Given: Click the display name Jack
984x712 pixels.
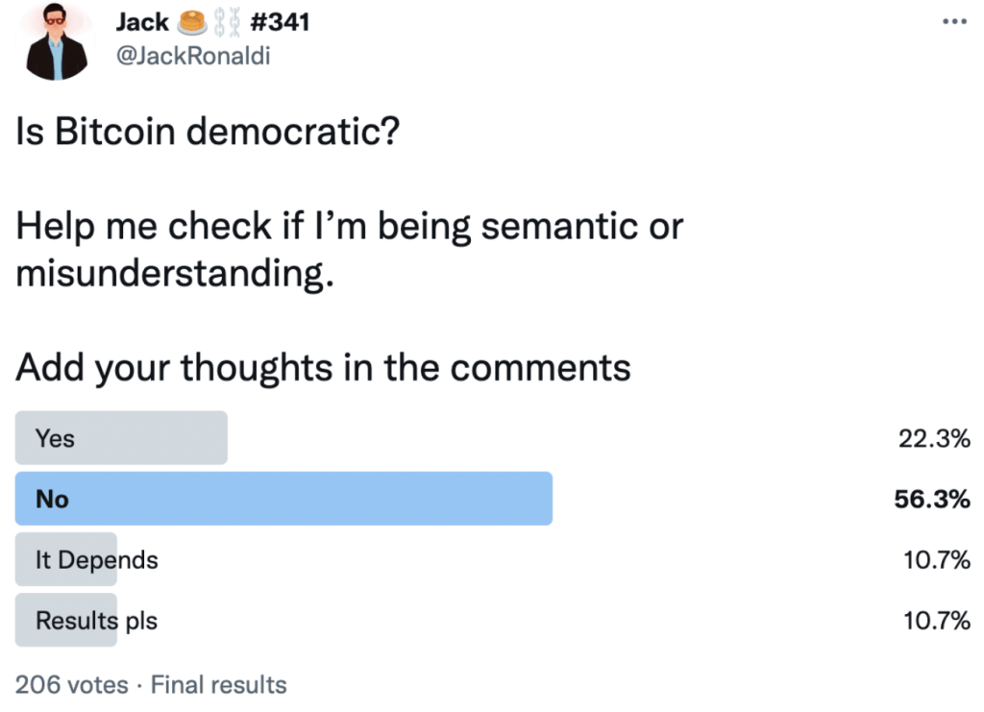Looking at the screenshot, I should coord(142,21).
